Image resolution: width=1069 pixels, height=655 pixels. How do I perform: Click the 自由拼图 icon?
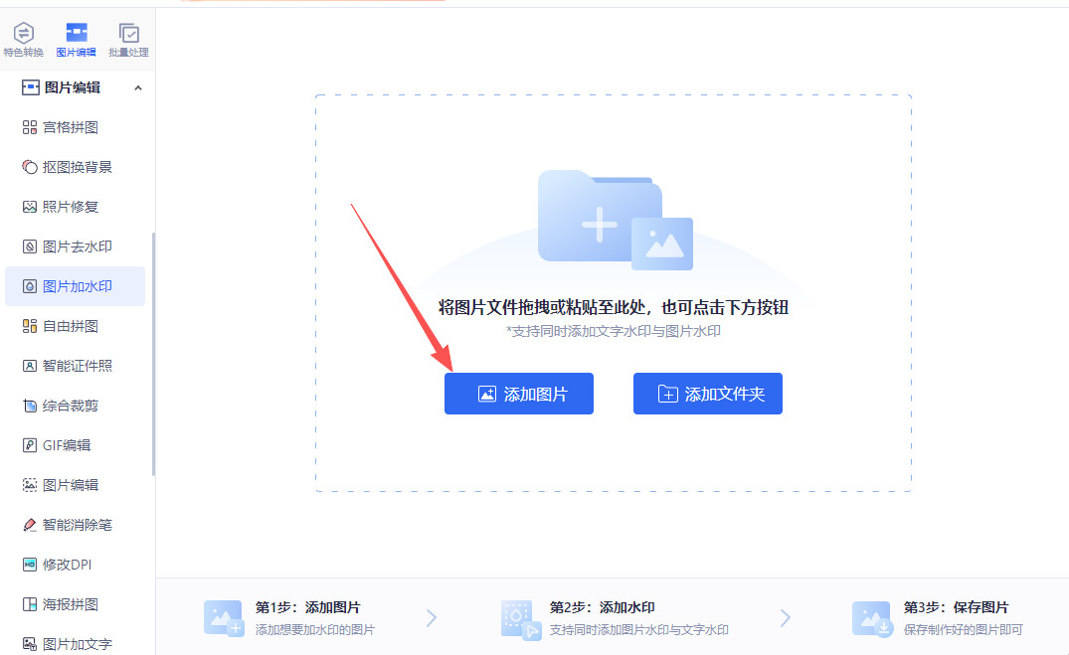click(x=29, y=326)
